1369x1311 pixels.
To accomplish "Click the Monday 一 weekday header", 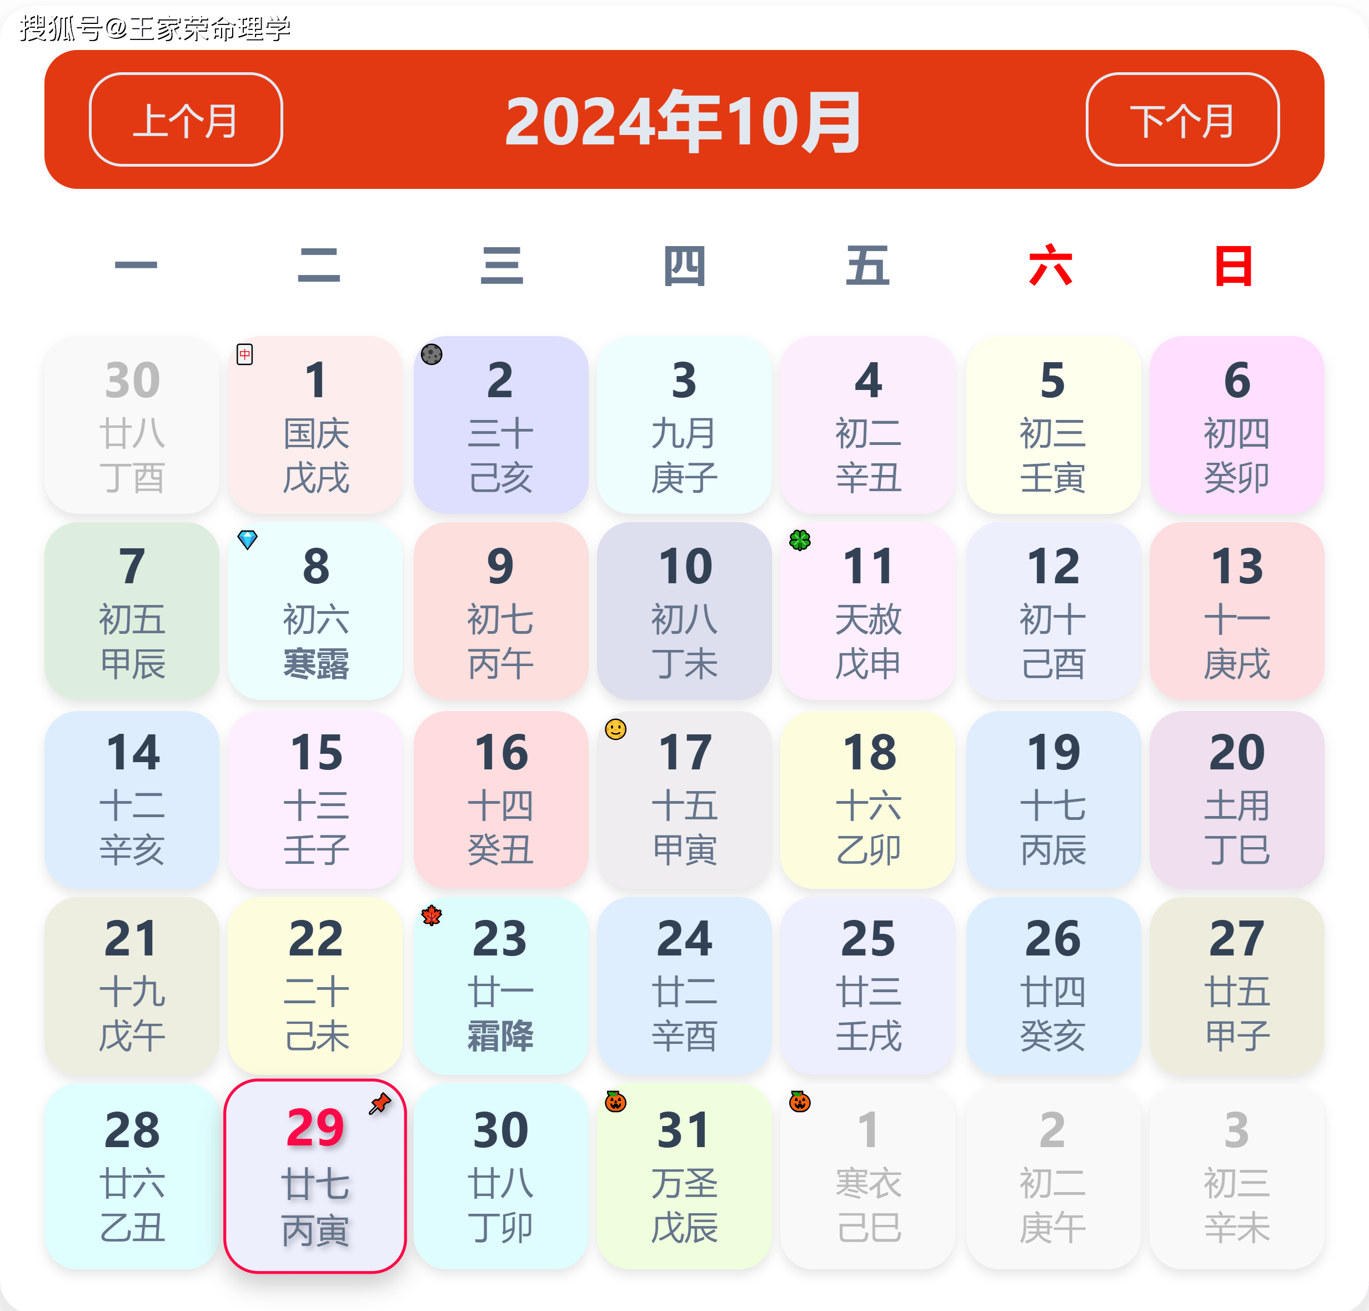I will [136, 265].
